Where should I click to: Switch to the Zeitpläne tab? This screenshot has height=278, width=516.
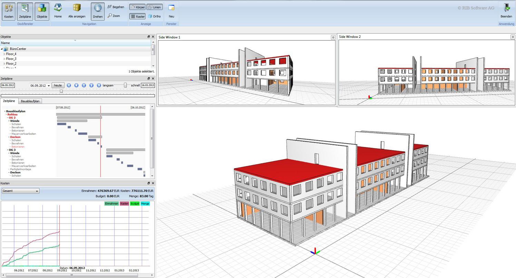(9, 101)
